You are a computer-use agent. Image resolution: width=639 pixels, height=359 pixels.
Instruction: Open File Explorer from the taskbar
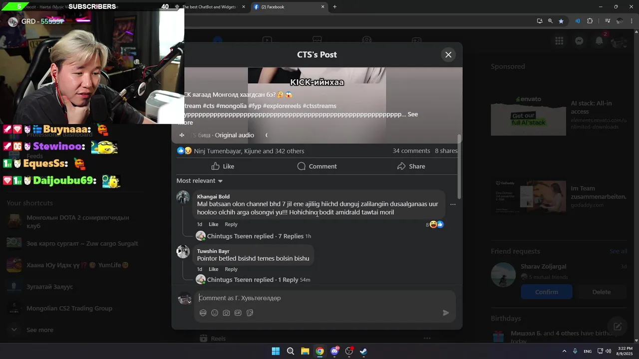point(305,351)
